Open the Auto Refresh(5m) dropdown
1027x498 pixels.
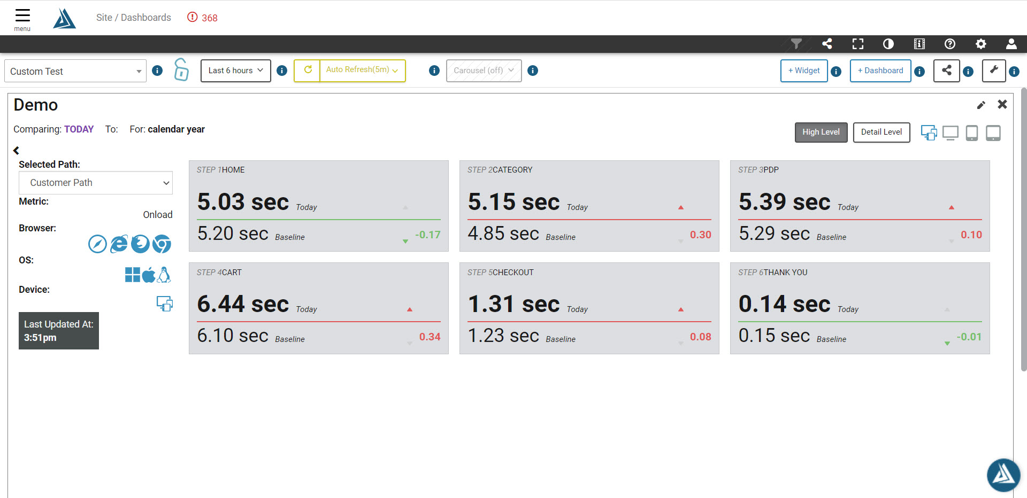point(363,70)
